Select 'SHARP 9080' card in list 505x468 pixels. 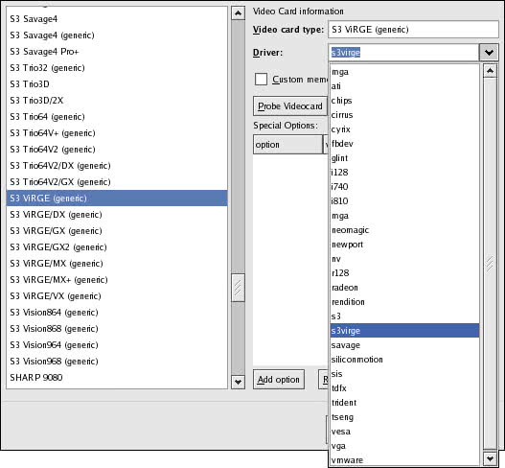117,378
